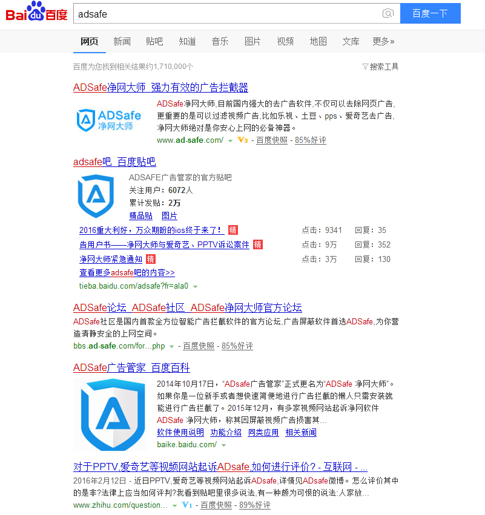The height and width of the screenshot is (515, 485).
Task: Click result count text 百度为您找到相关结果约1,710,000个
Action: click(133, 67)
